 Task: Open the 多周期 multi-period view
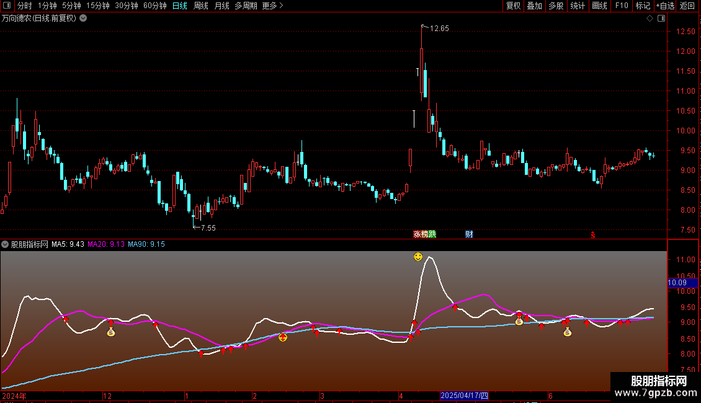pyautogui.click(x=246, y=6)
